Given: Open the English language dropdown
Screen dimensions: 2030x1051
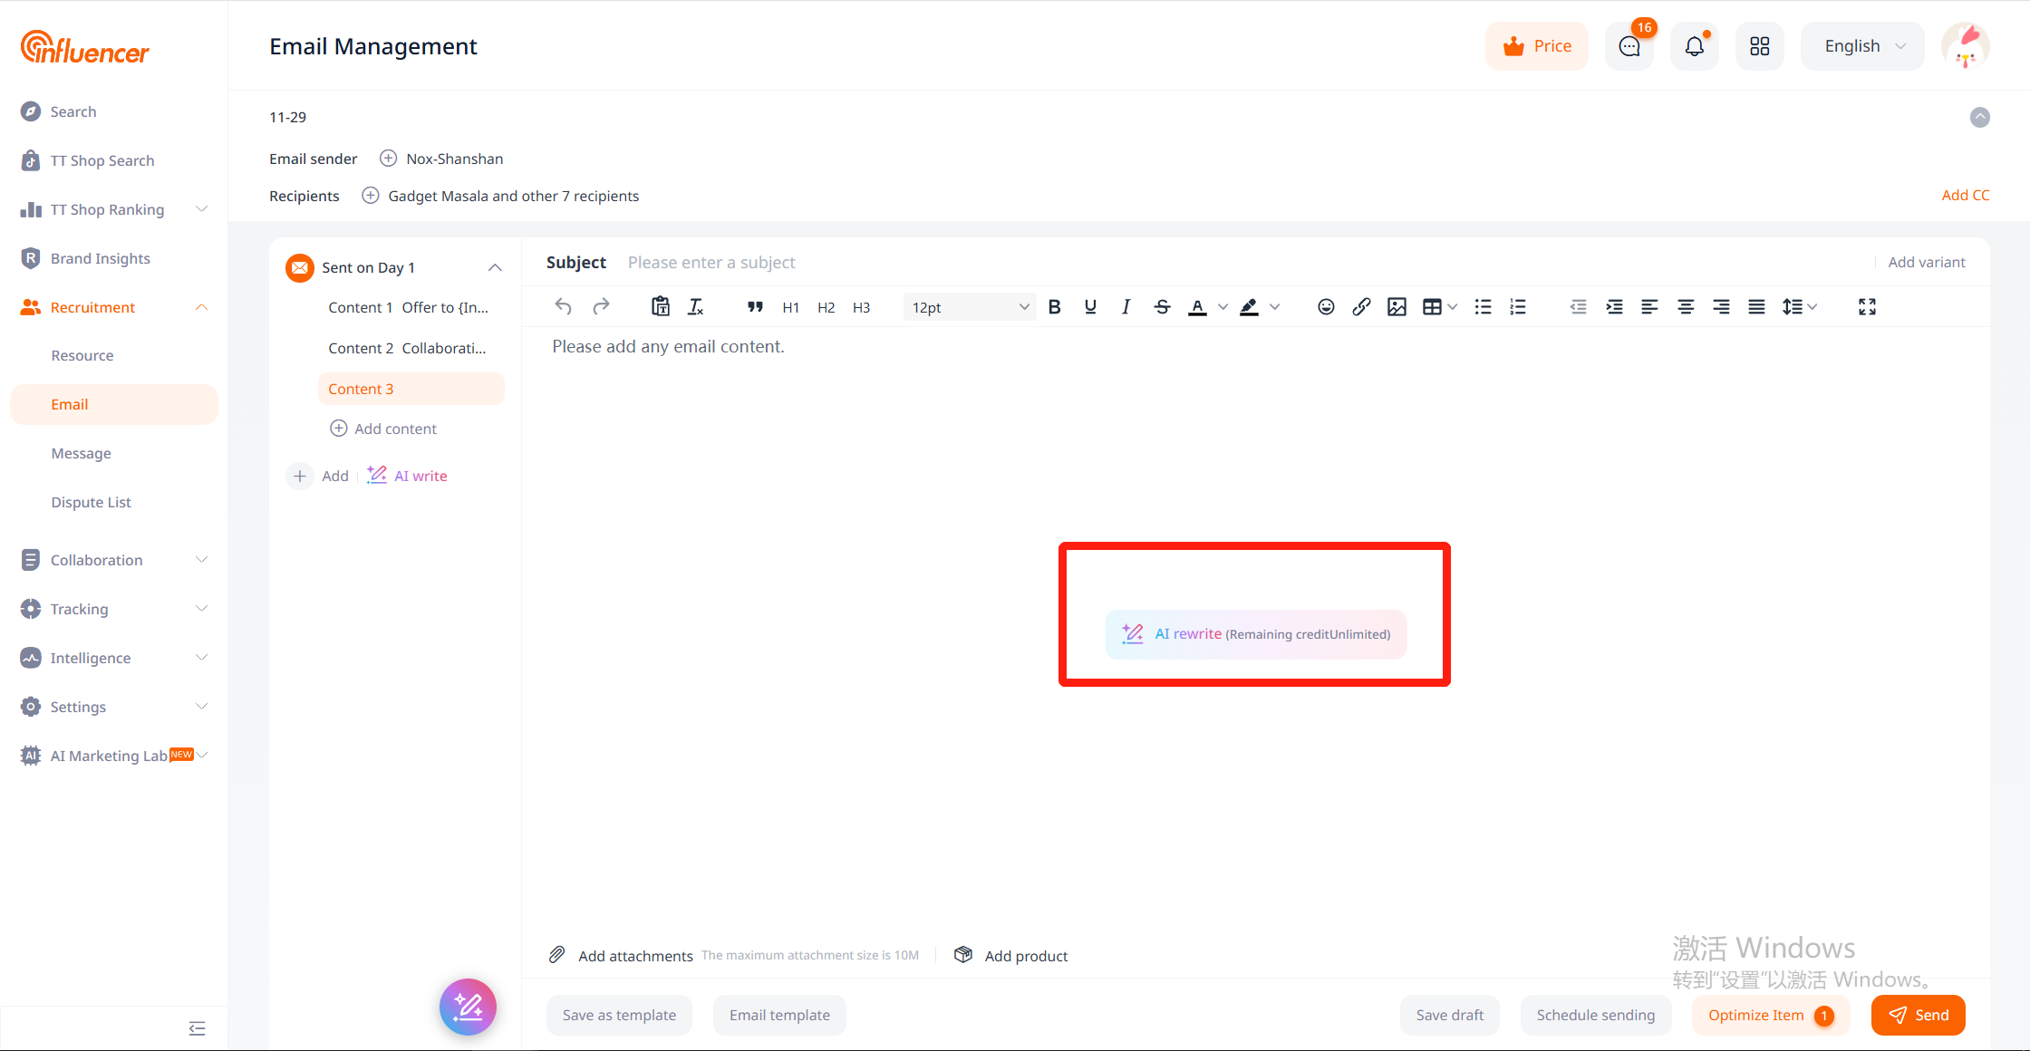Looking at the screenshot, I should tap(1863, 46).
